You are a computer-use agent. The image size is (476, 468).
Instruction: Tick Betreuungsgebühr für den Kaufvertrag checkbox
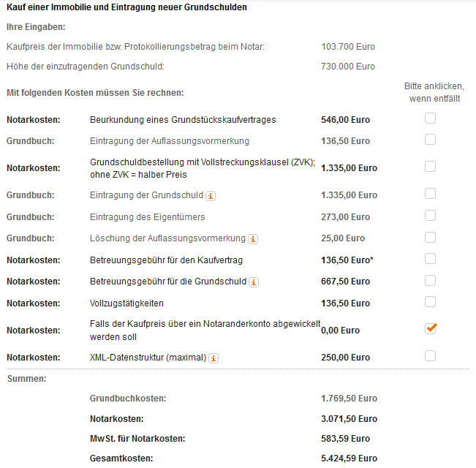pyautogui.click(x=431, y=259)
